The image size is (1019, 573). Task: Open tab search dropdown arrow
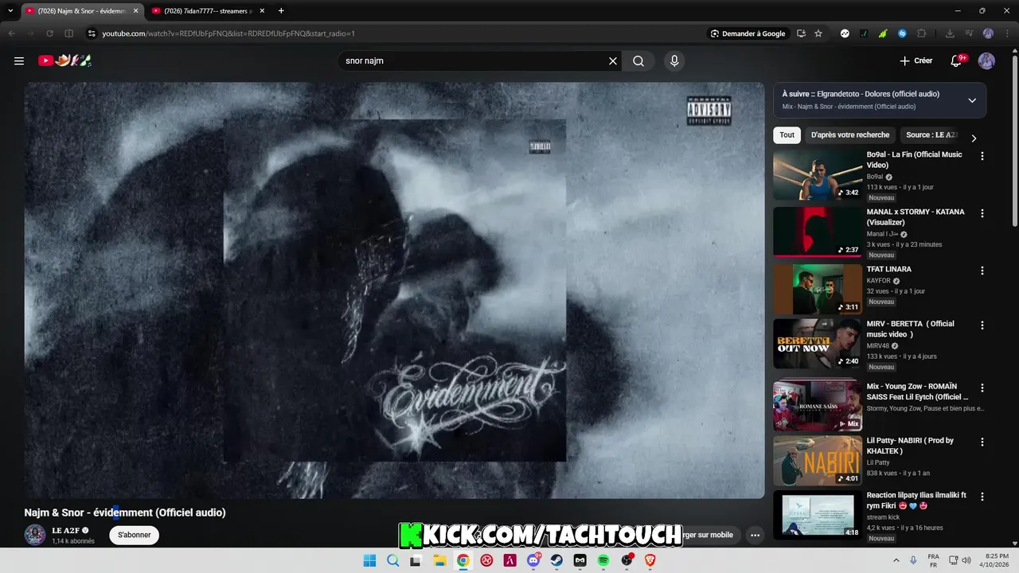tap(10, 11)
